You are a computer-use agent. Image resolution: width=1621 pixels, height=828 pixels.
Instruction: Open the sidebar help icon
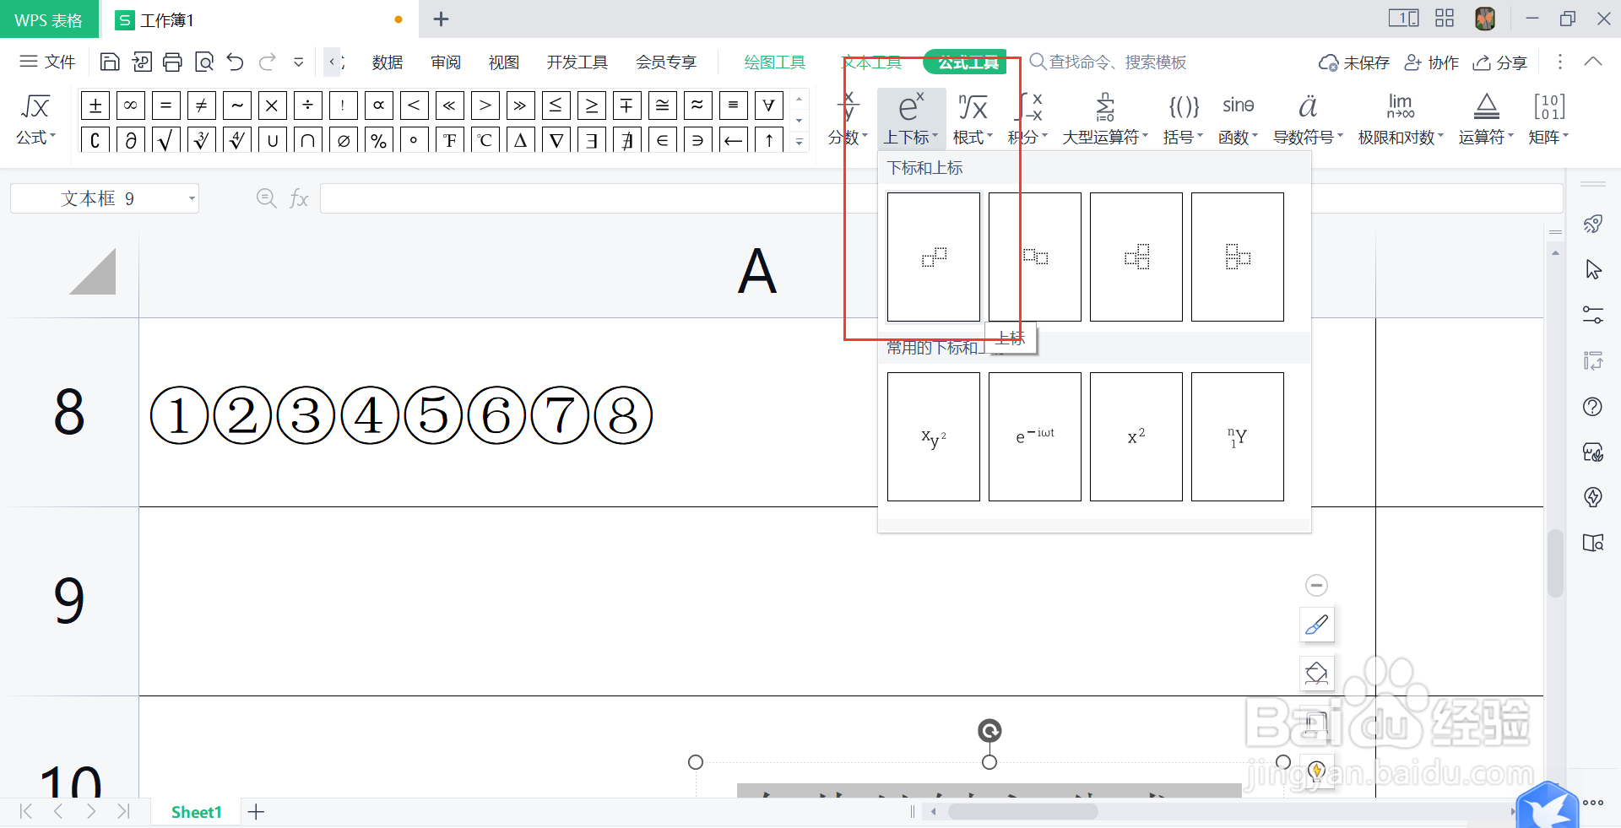coord(1593,407)
